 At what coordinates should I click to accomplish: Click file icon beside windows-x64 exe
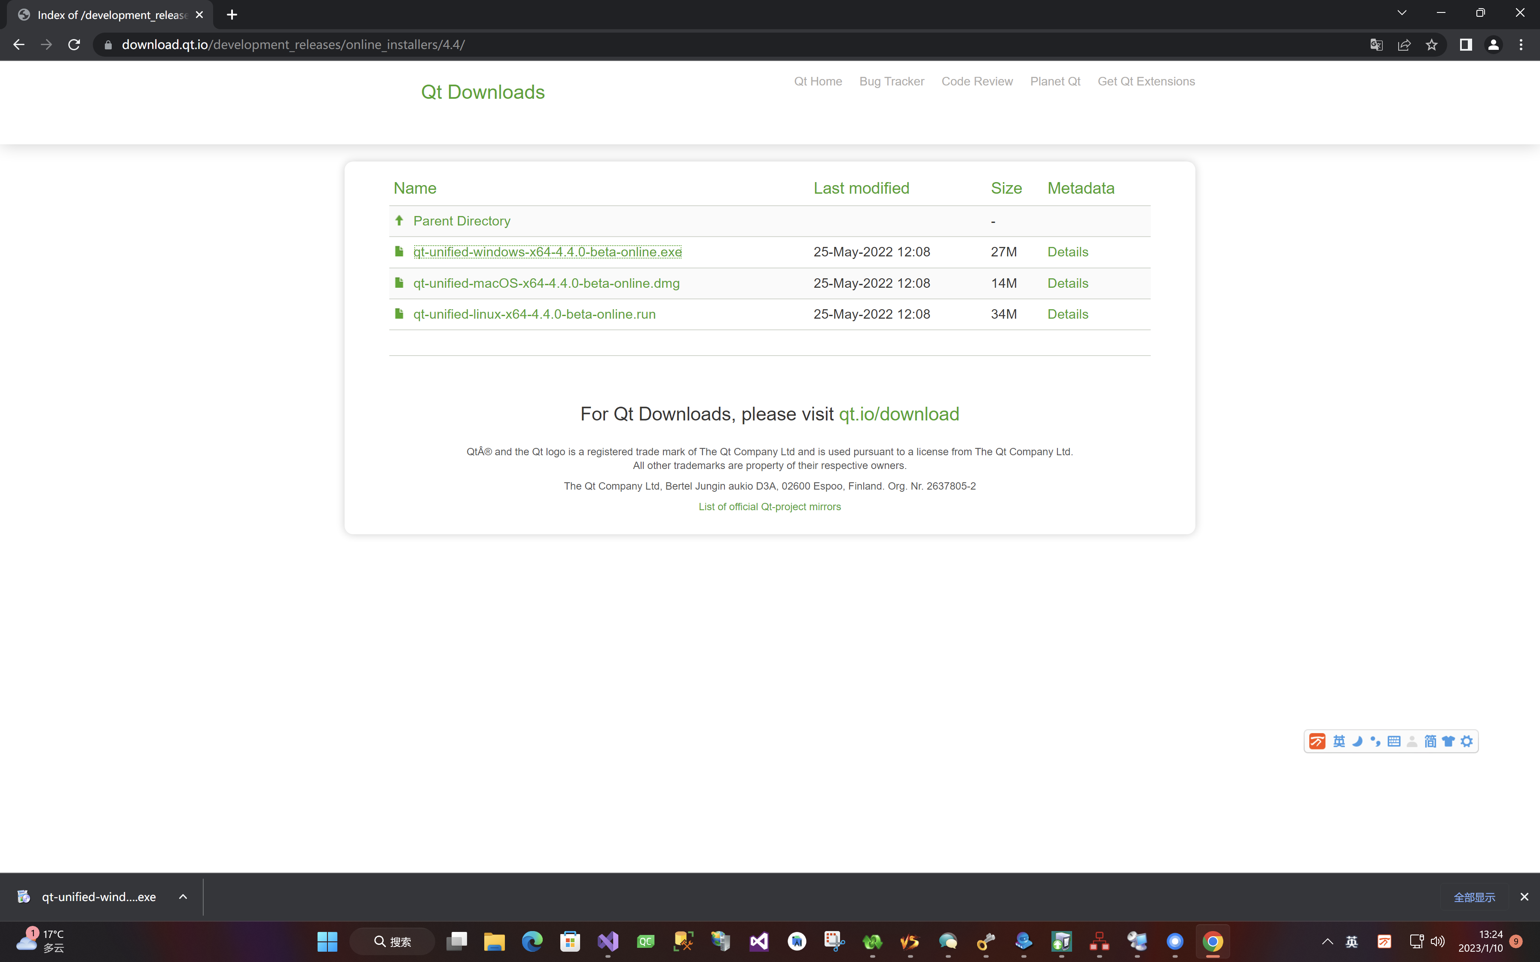tap(399, 251)
